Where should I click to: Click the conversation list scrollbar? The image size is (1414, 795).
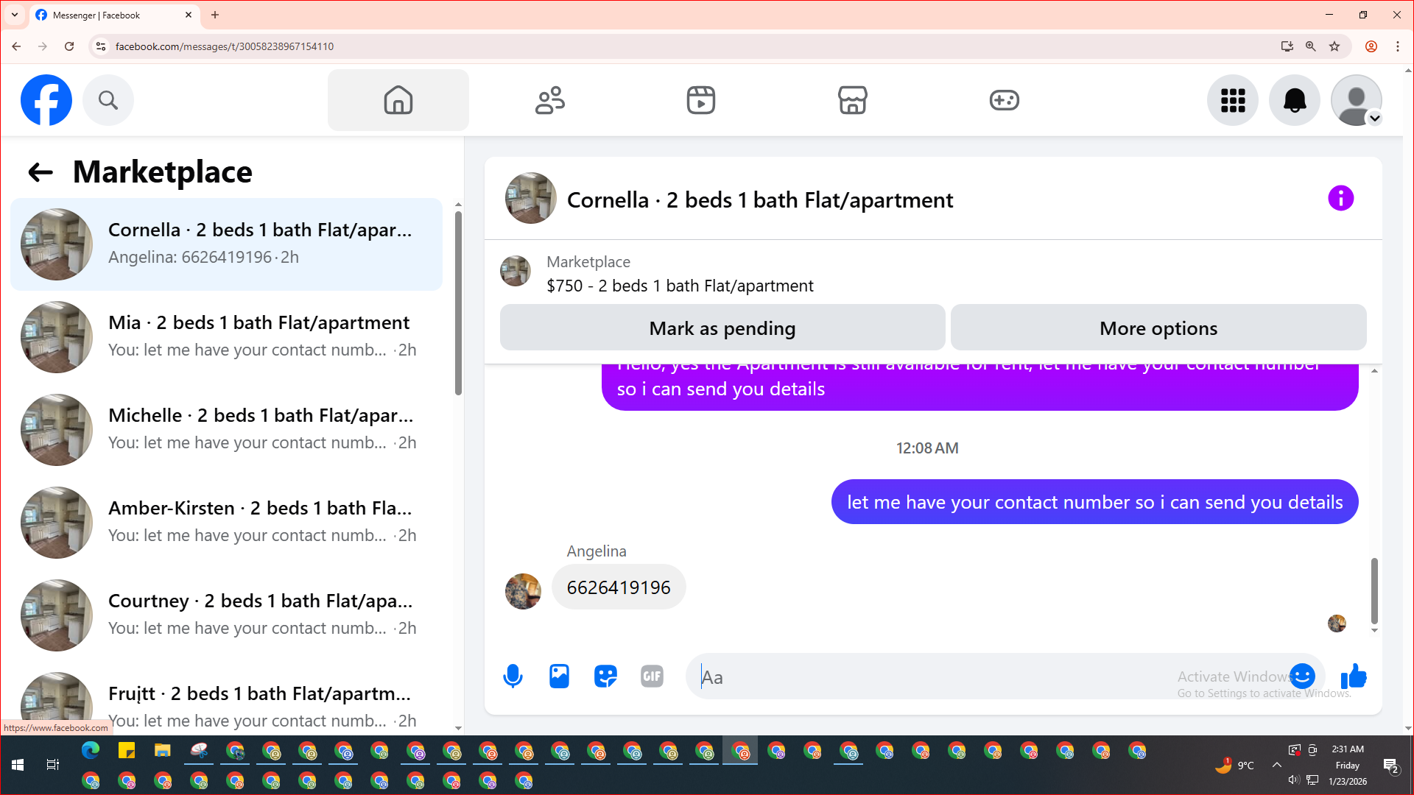click(x=458, y=303)
